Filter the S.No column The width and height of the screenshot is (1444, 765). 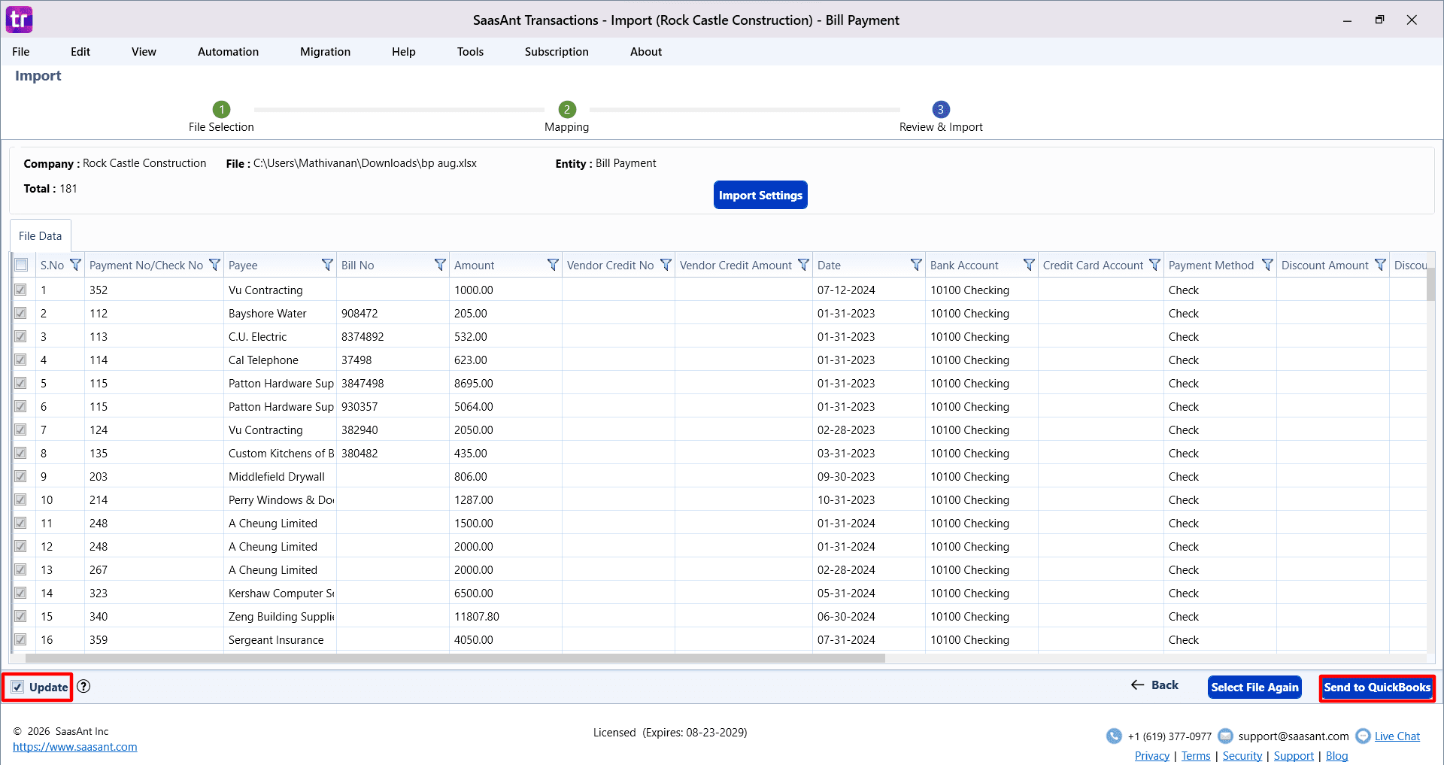click(x=75, y=265)
